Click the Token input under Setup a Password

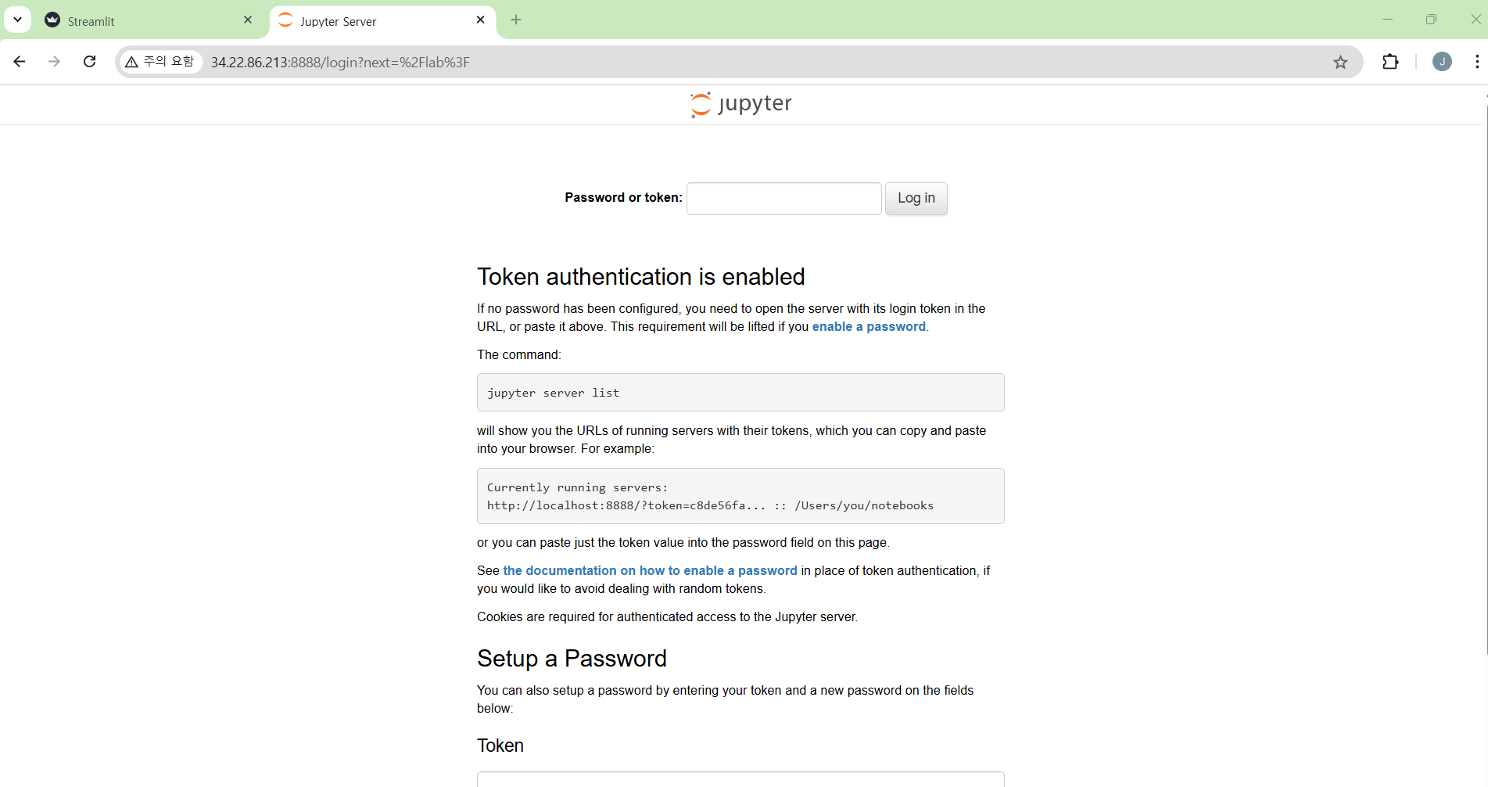(740, 779)
